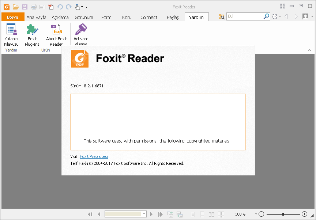
Task: Click the user account icon
Action: click(305, 16)
